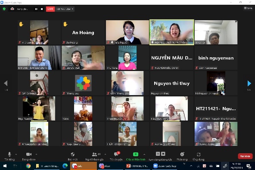Expand the audio options arrow beside microphone

16,154
